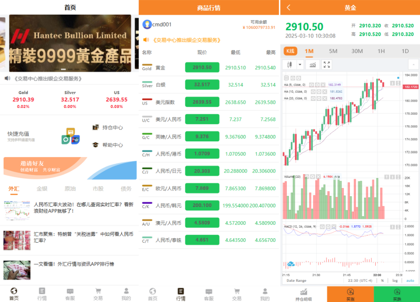The image size is (420, 302).
Task: Open the candlestick chart style button
Action: point(289,65)
